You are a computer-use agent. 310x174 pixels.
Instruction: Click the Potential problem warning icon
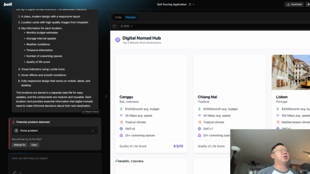(13, 122)
